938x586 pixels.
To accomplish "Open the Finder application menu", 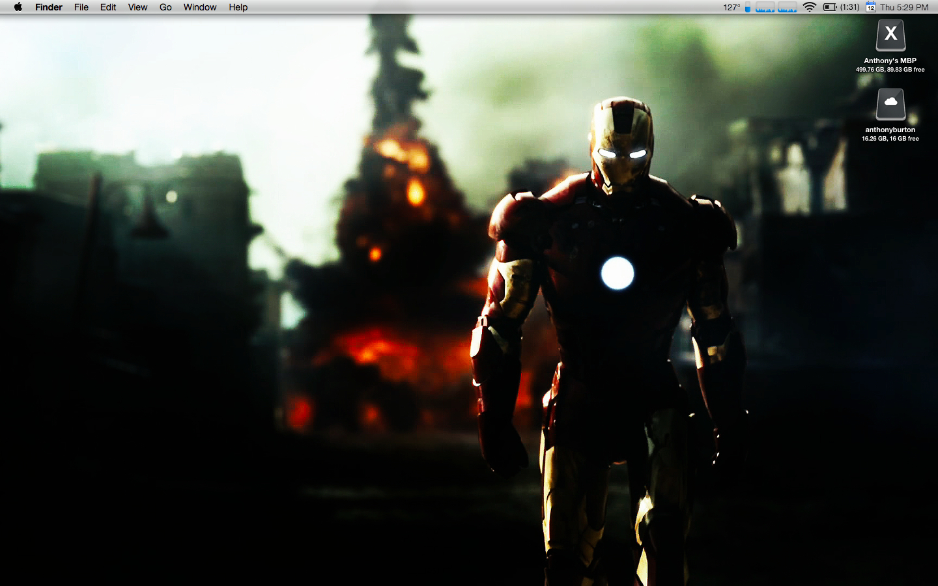I will pos(49,7).
